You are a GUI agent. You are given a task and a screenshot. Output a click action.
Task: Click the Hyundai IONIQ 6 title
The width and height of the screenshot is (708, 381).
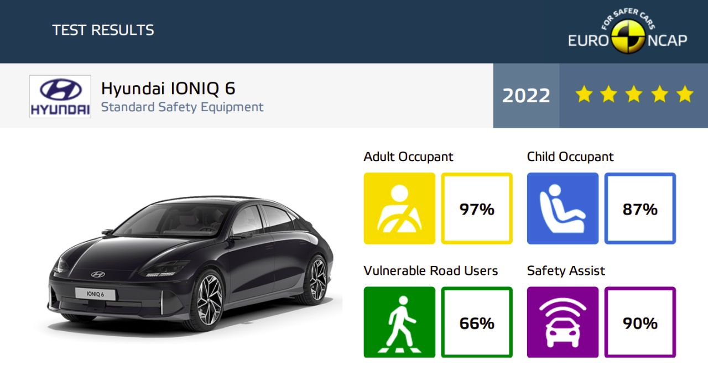[x=168, y=88]
